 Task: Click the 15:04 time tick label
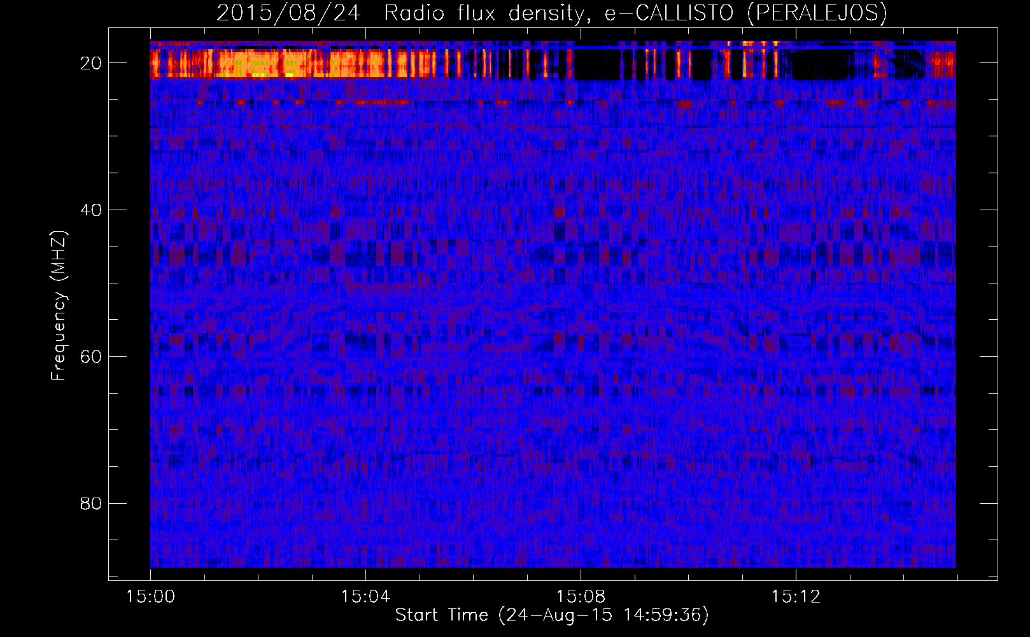coord(365,597)
